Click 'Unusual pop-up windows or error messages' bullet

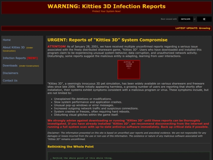[x=84, y=105]
